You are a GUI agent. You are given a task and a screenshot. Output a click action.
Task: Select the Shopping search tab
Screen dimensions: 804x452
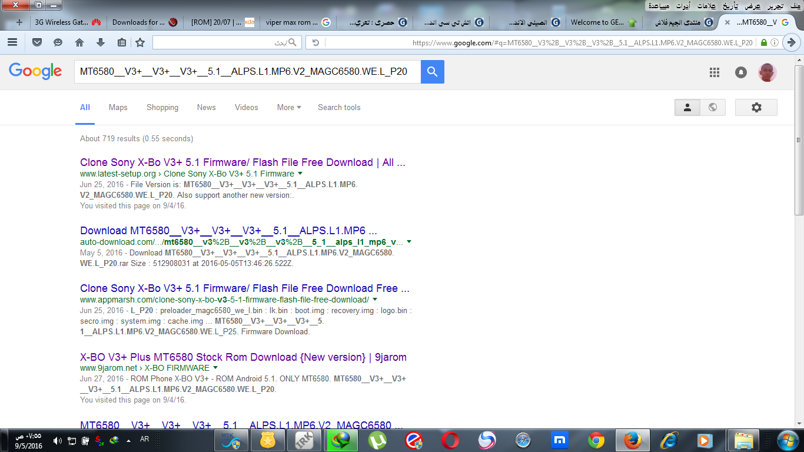click(x=162, y=107)
